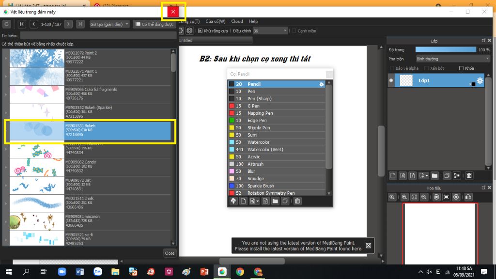Toggle the 'Khóa' lock checkbox
This screenshot has width=496, height=279.
click(x=461, y=68)
